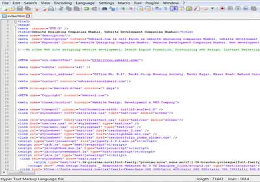260x182 pixels.
Task: Collapse the <head> fold marker
Action: [x=16, y=25]
